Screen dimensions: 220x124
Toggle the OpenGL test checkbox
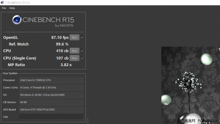(82, 37)
